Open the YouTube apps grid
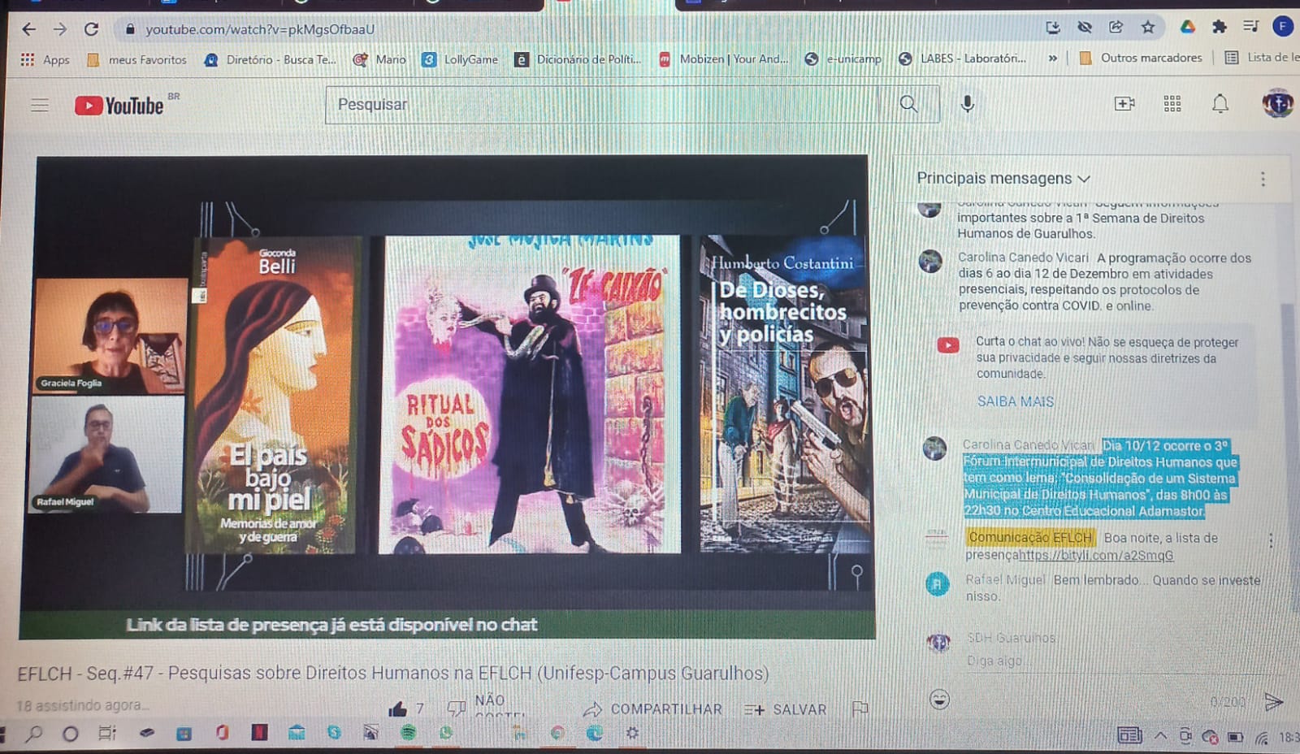Viewport: 1300px width, 754px height. pos(1172,103)
